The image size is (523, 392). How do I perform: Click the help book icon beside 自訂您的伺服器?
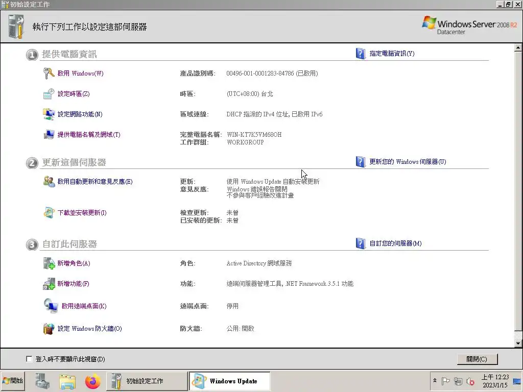point(361,243)
